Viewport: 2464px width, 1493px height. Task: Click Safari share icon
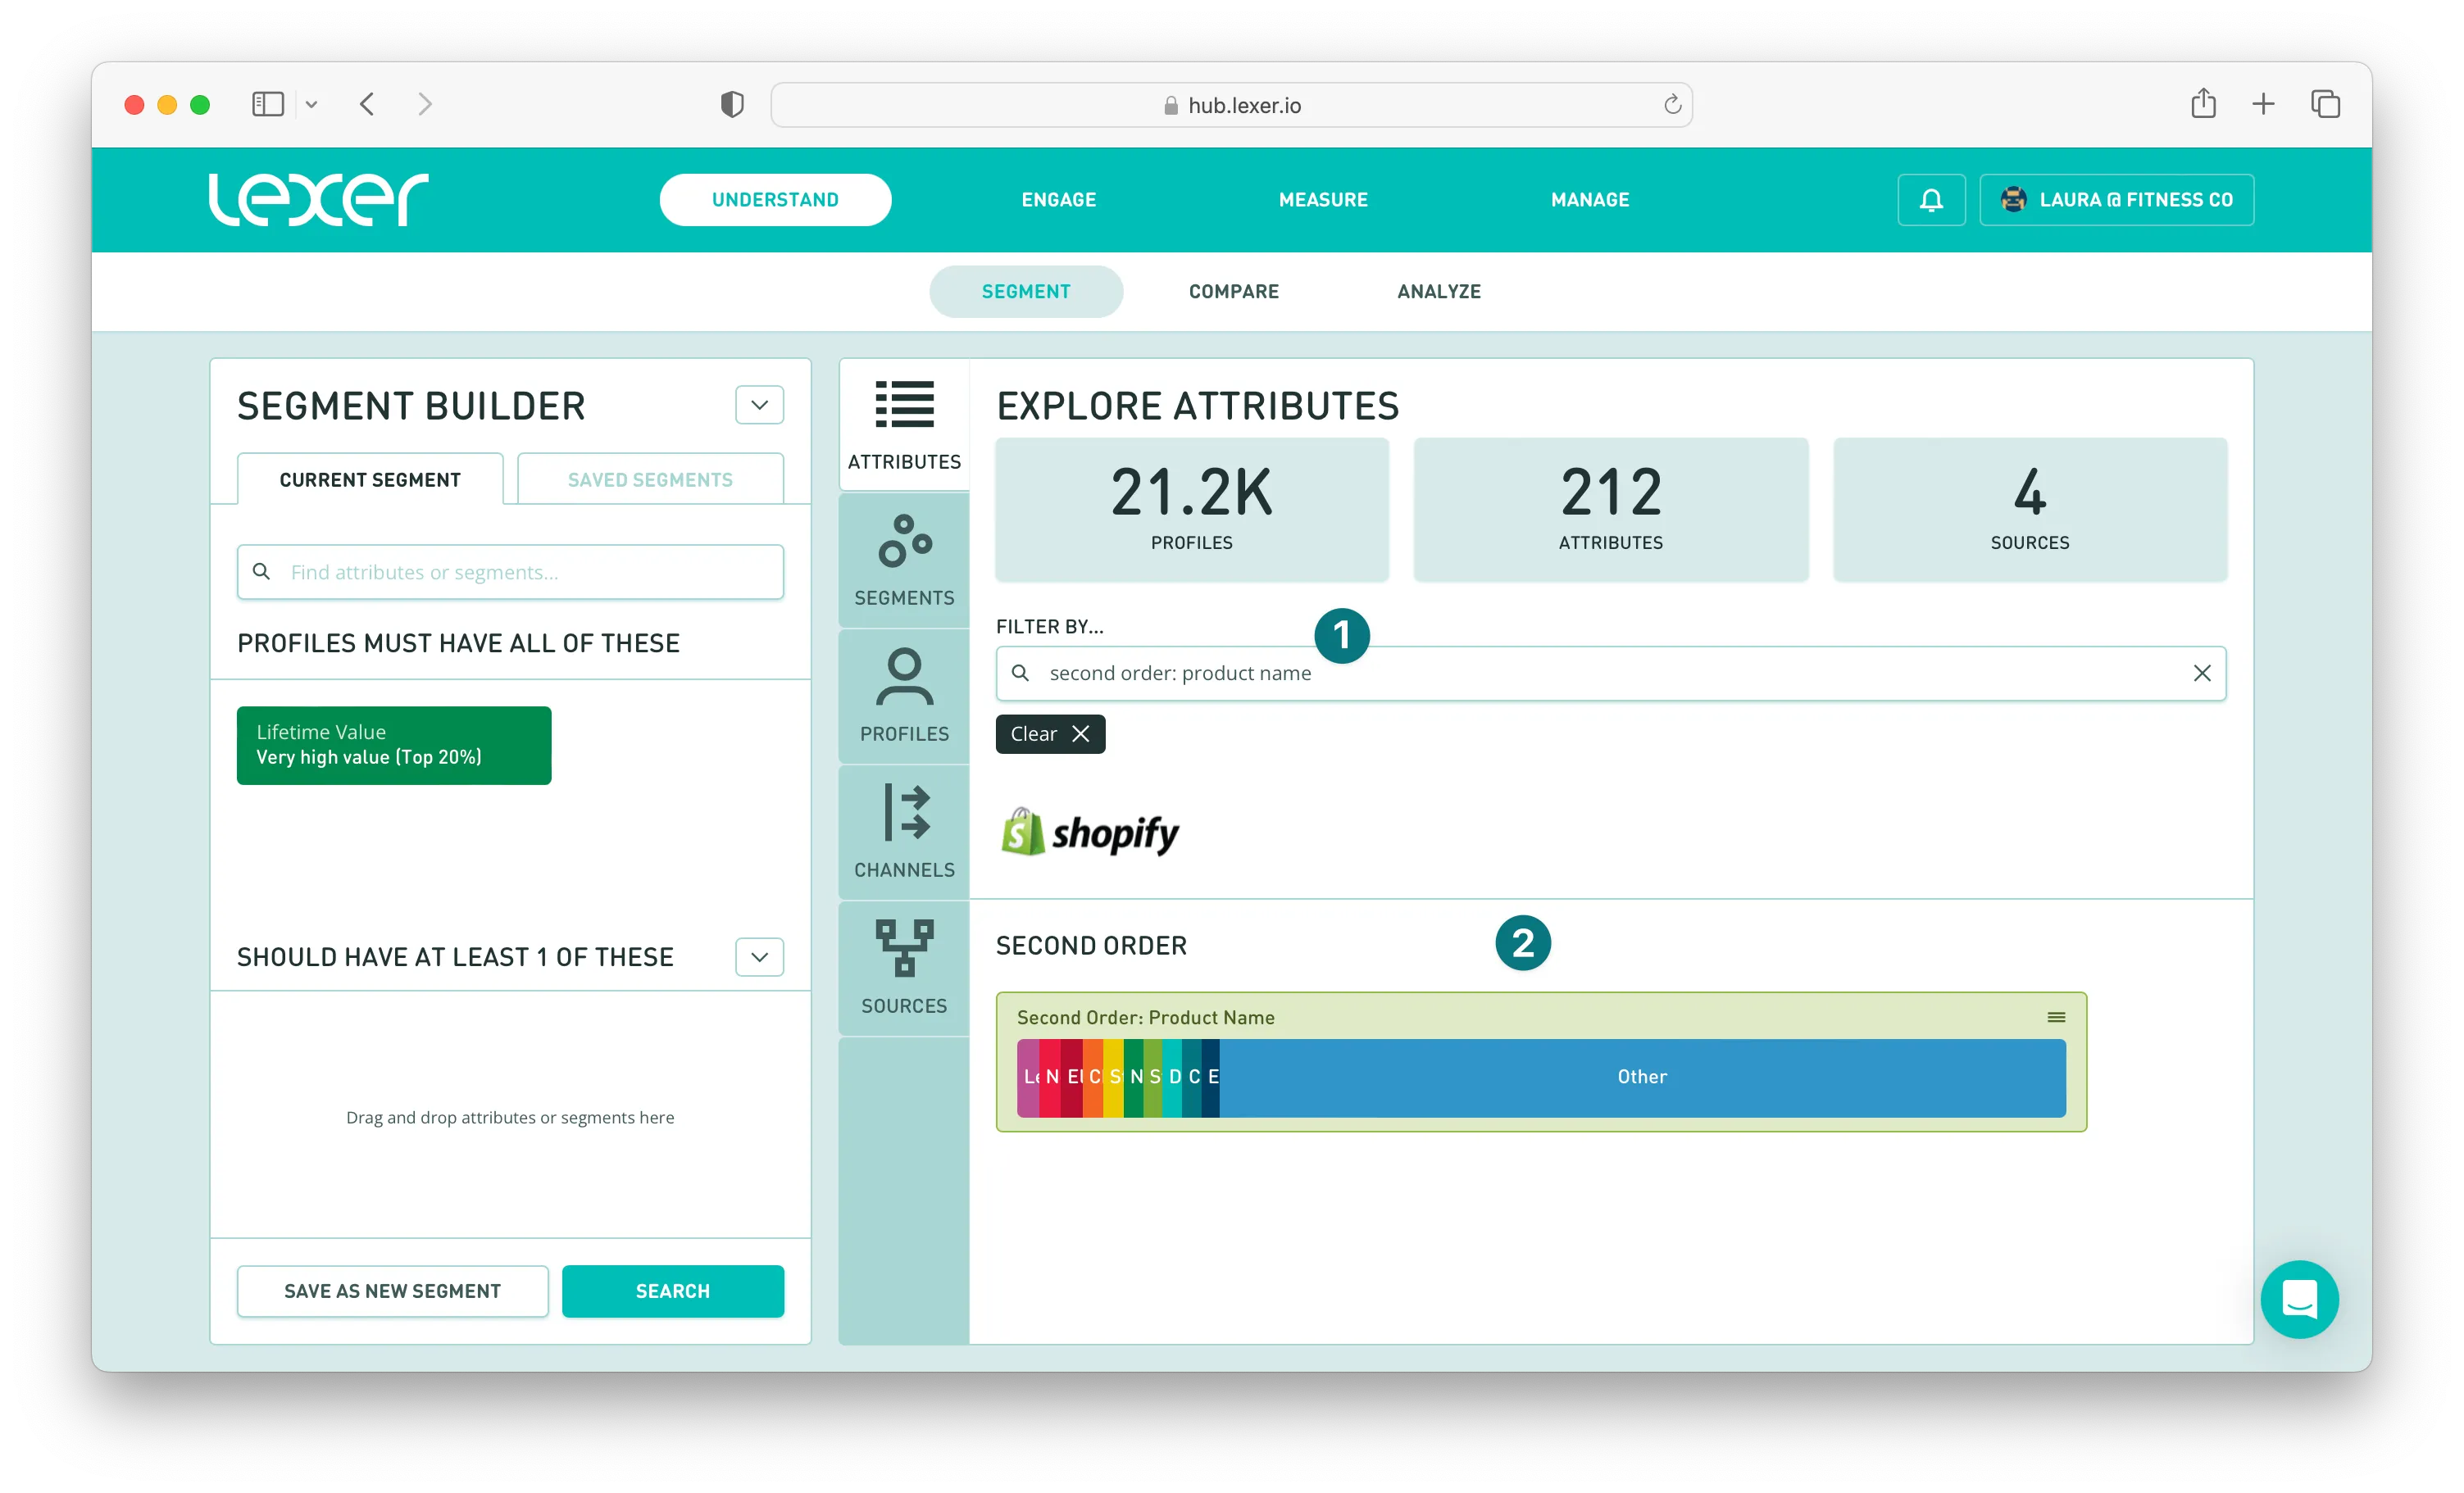(x=2203, y=104)
